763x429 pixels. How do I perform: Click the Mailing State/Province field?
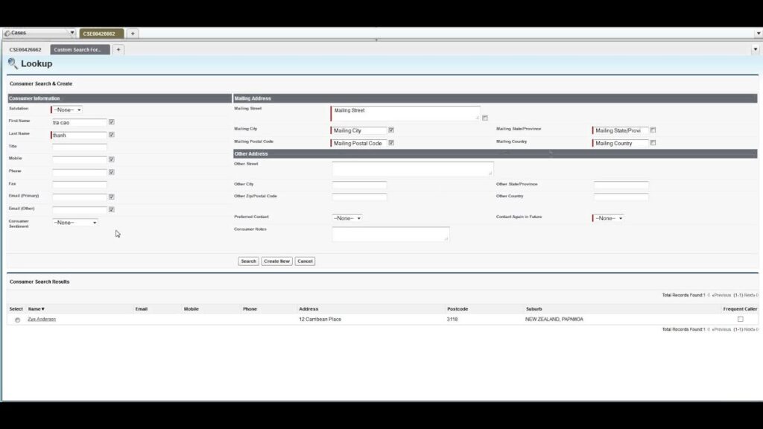[x=621, y=130]
